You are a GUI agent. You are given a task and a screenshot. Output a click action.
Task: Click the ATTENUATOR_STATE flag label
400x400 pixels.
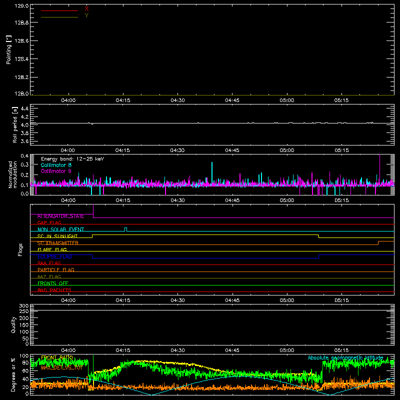coord(60,216)
